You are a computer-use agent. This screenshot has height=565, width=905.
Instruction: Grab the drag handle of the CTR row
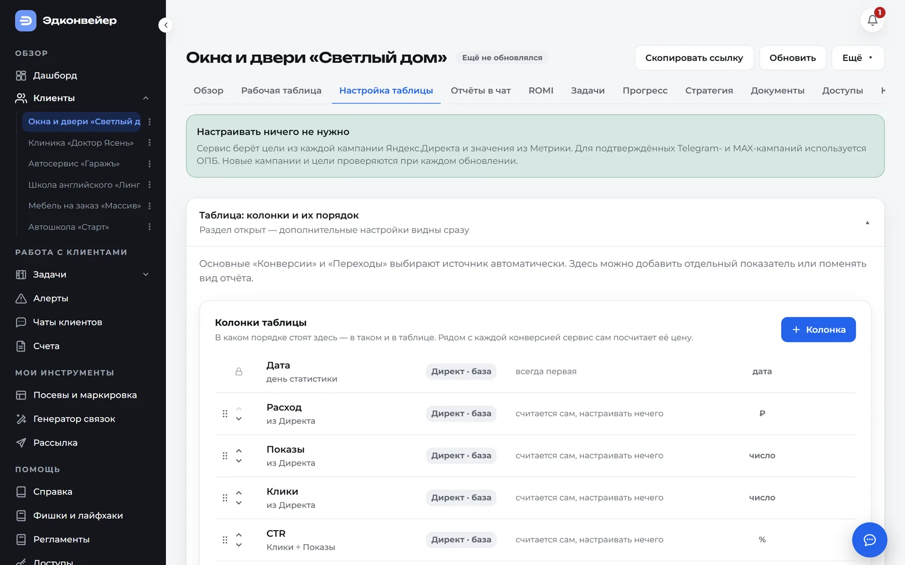pyautogui.click(x=225, y=540)
